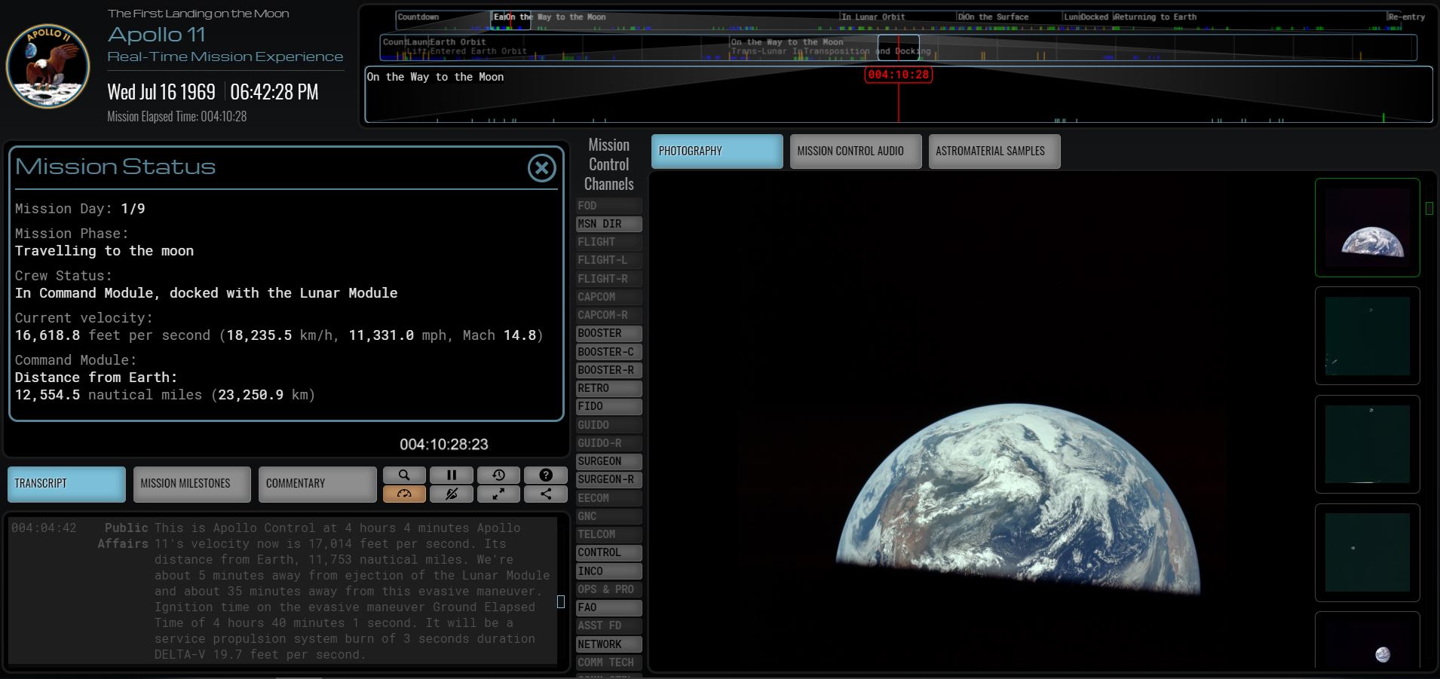
Task: Select the CONTROL channel
Action: 609,552
